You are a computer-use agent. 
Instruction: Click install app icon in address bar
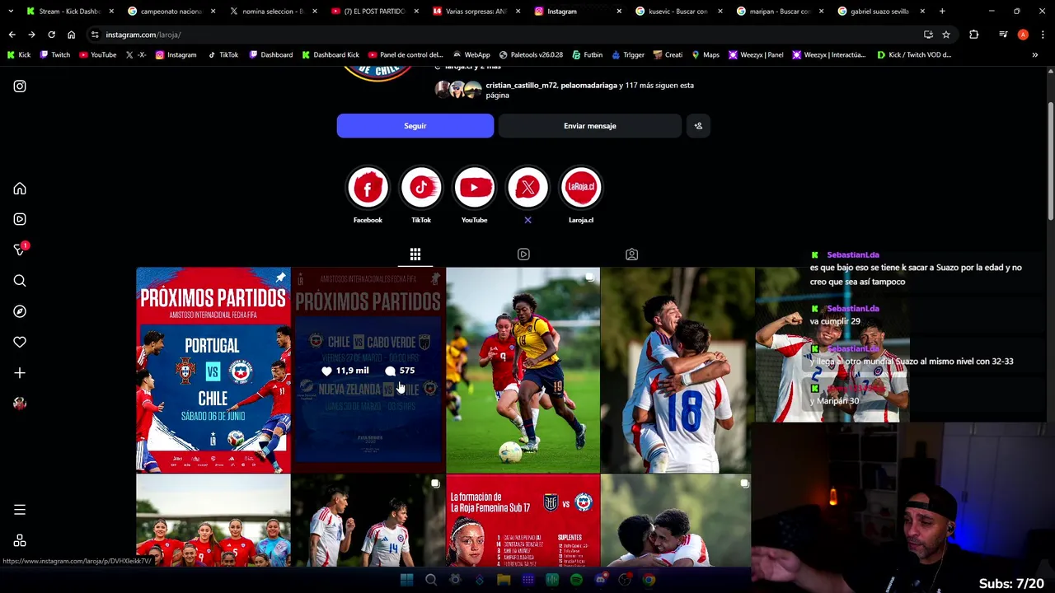pyautogui.click(x=928, y=35)
